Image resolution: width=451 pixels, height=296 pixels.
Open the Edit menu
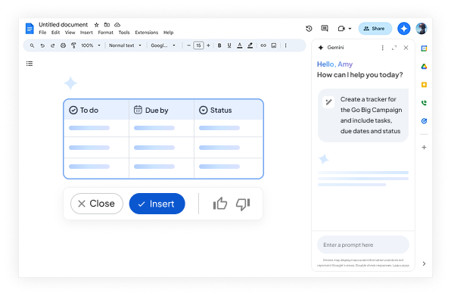coord(55,33)
